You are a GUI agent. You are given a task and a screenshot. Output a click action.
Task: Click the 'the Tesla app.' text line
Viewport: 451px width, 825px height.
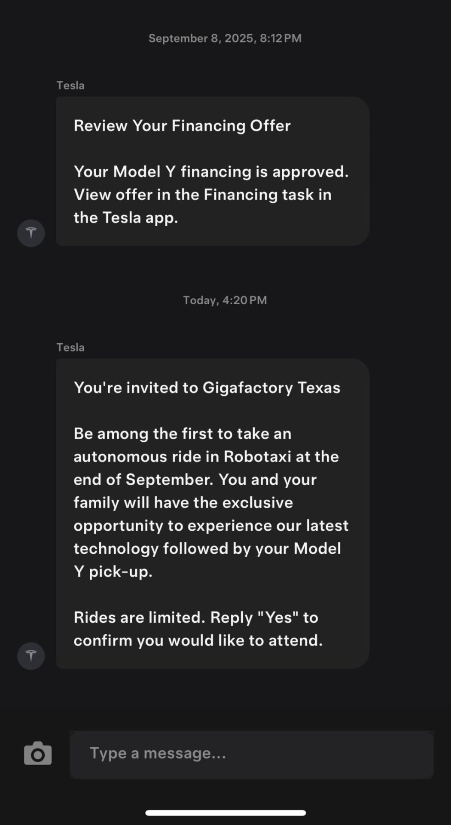126,217
